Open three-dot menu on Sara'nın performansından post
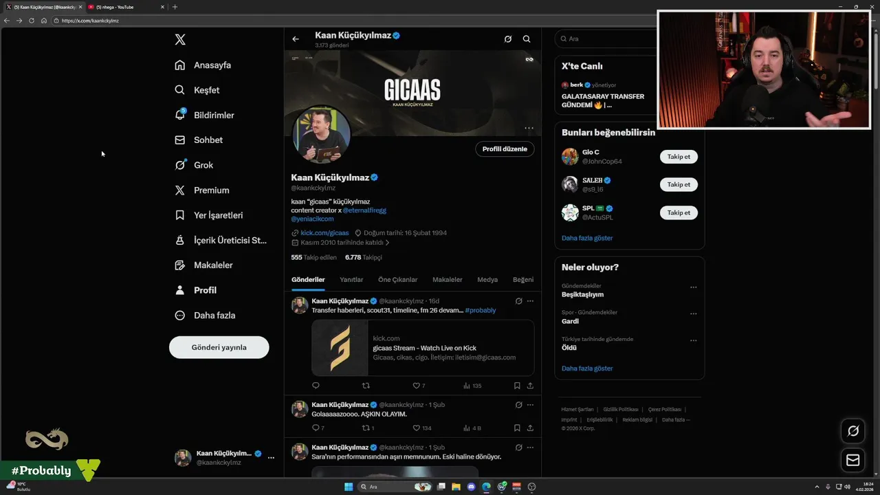This screenshot has height=495, width=880. (x=530, y=448)
